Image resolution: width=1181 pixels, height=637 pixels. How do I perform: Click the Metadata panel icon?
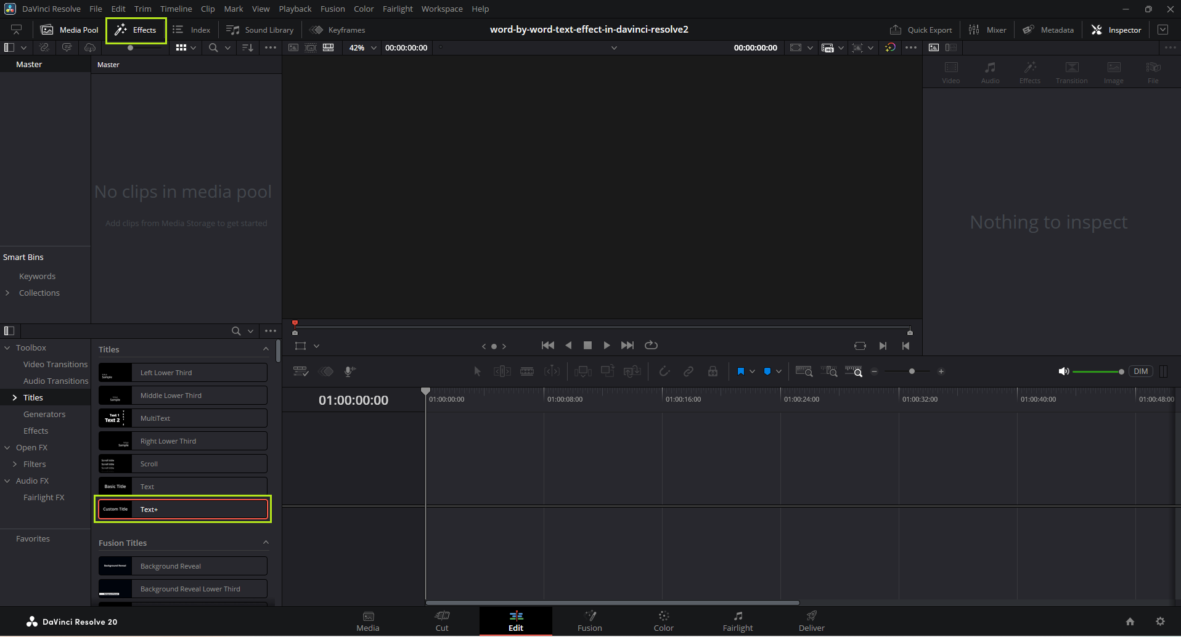1028,30
